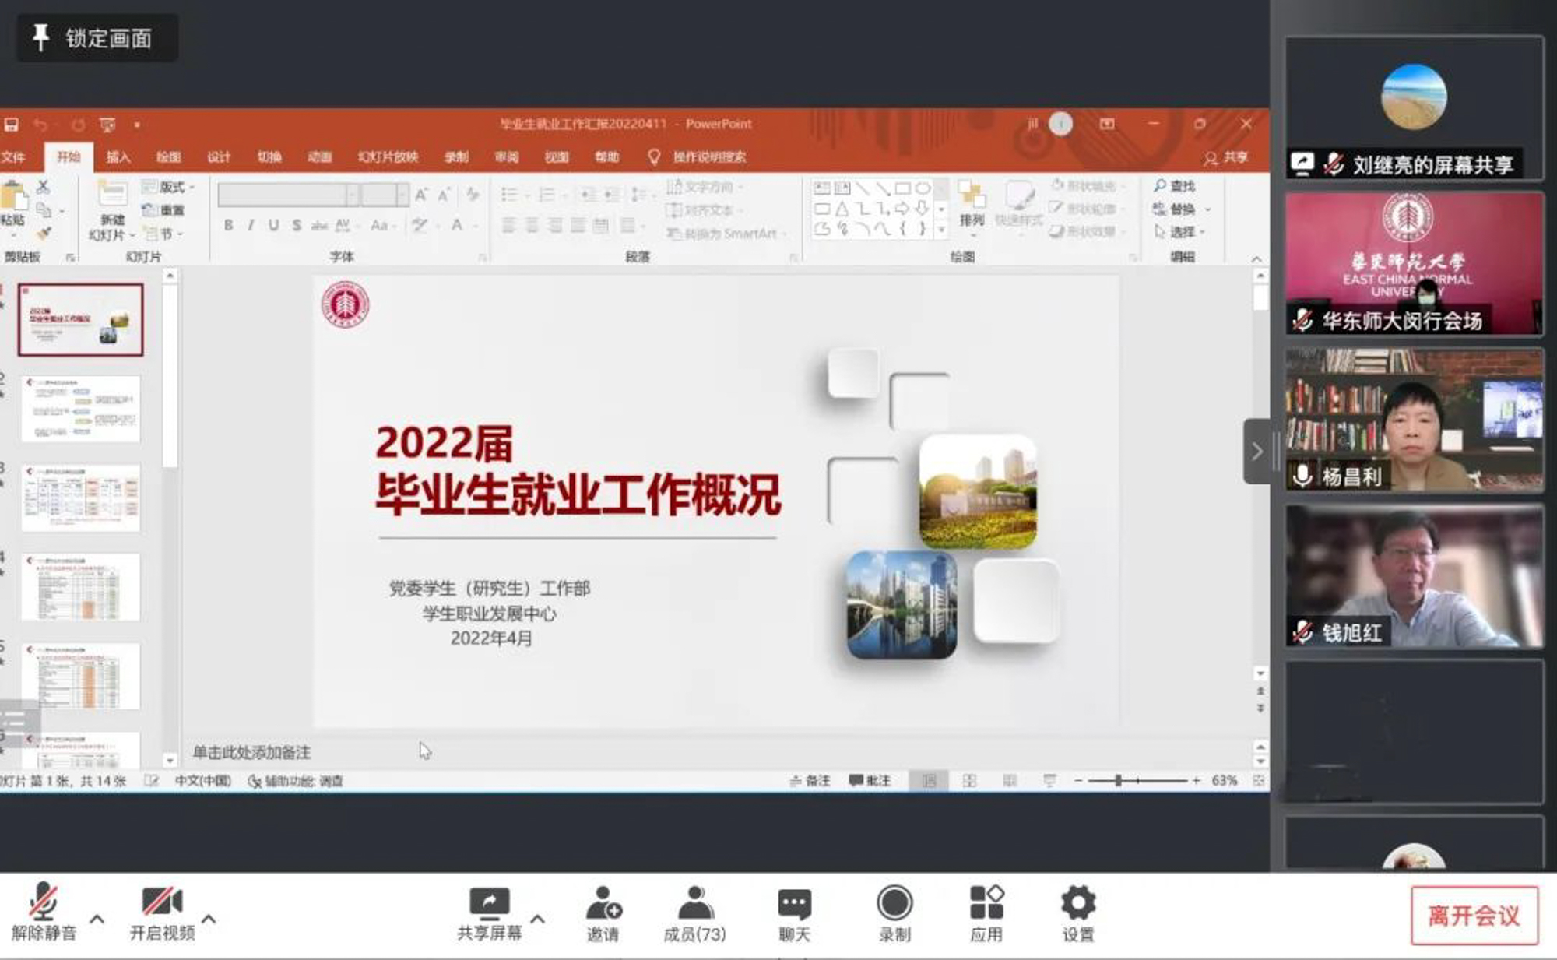Expand video options arrow beside camera

coord(209,919)
